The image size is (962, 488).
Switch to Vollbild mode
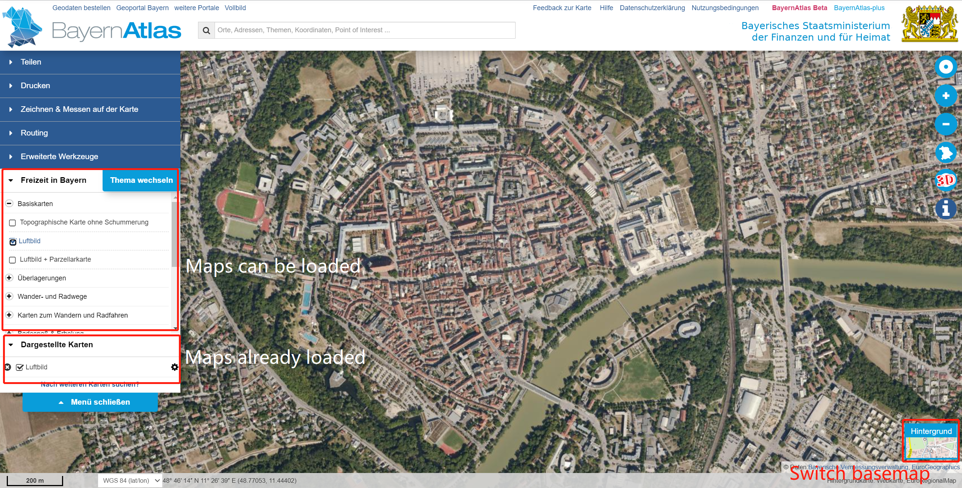coord(235,8)
